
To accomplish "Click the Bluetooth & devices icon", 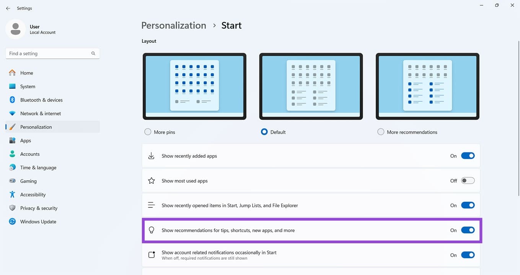I will pos(13,100).
